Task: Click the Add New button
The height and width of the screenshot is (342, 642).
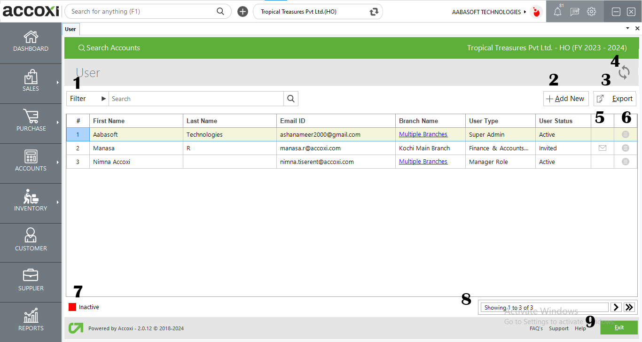Action: click(x=566, y=99)
